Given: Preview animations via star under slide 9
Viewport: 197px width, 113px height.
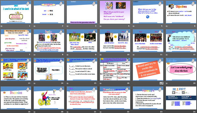Looking at the screenshot, I should pos(67,55).
